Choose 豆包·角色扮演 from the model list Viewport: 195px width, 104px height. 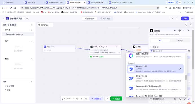tap(155, 56)
